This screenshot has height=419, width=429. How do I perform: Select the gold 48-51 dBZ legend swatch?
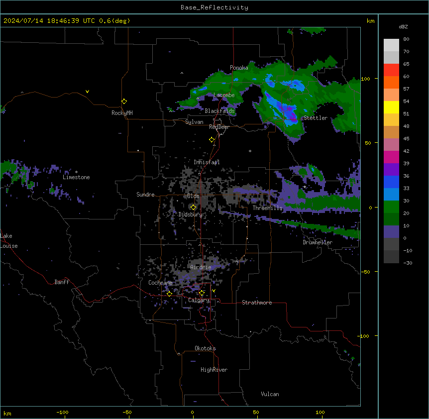pyautogui.click(x=391, y=120)
